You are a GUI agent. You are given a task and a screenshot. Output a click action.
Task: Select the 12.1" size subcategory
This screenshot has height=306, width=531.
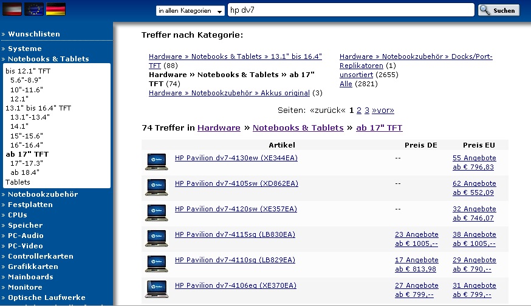19,99
